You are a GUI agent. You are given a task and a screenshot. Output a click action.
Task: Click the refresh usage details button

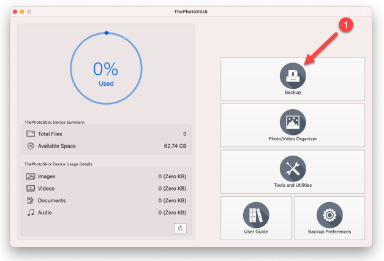pyautogui.click(x=180, y=228)
